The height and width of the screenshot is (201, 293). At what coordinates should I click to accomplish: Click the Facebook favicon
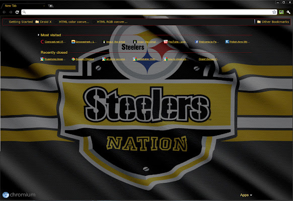[196, 42]
